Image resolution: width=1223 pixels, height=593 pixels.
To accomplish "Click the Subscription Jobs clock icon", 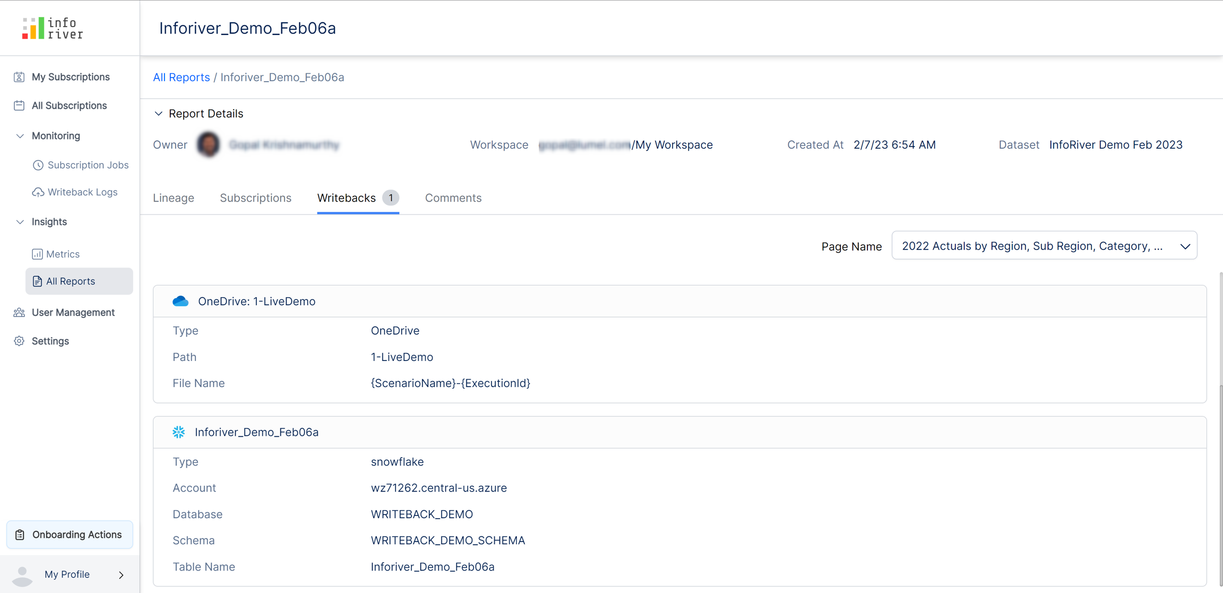I will point(38,165).
